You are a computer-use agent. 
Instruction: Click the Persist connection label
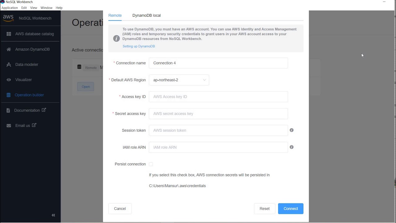(130, 164)
